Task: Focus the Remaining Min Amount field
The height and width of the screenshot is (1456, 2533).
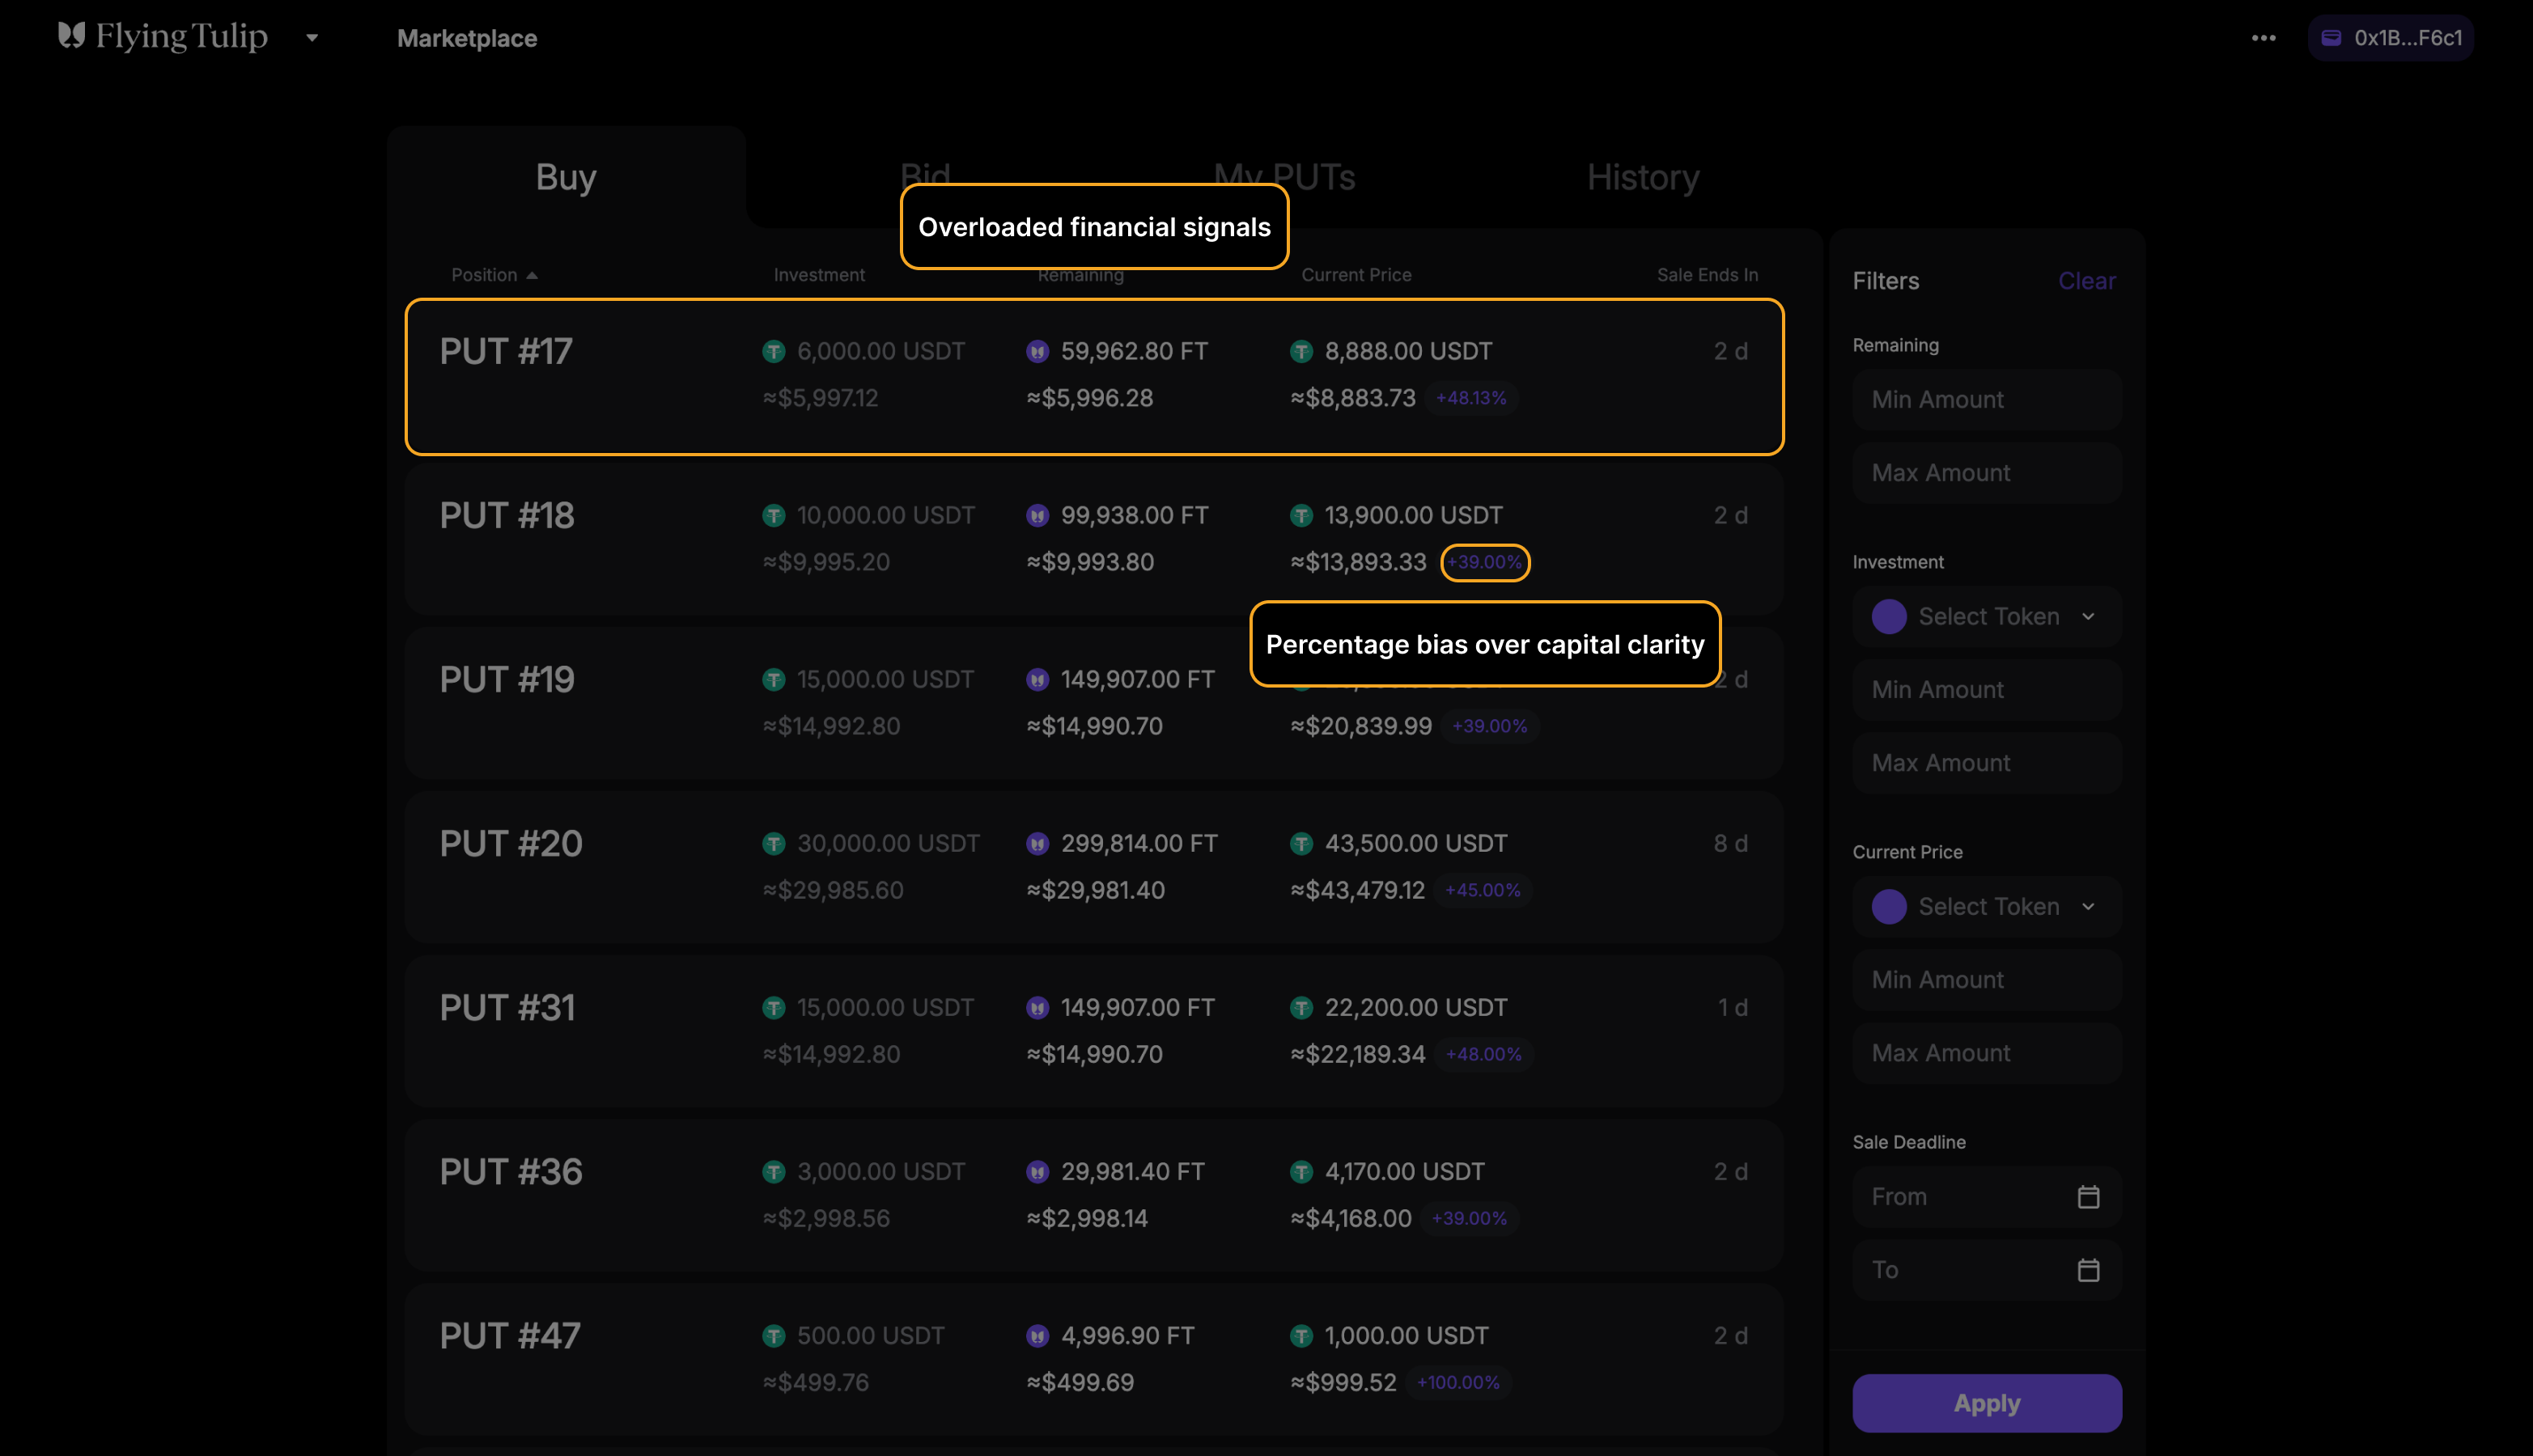Action: coord(1987,399)
